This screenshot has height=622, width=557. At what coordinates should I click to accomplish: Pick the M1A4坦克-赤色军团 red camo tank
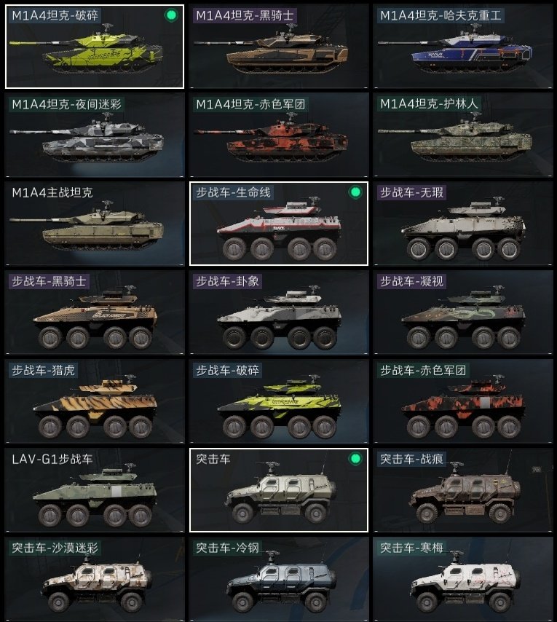coord(279,135)
